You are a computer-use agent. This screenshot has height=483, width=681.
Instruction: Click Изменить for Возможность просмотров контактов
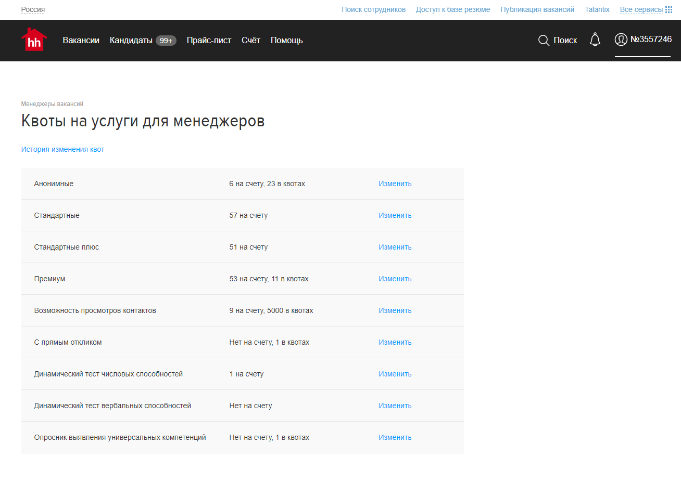[395, 310]
